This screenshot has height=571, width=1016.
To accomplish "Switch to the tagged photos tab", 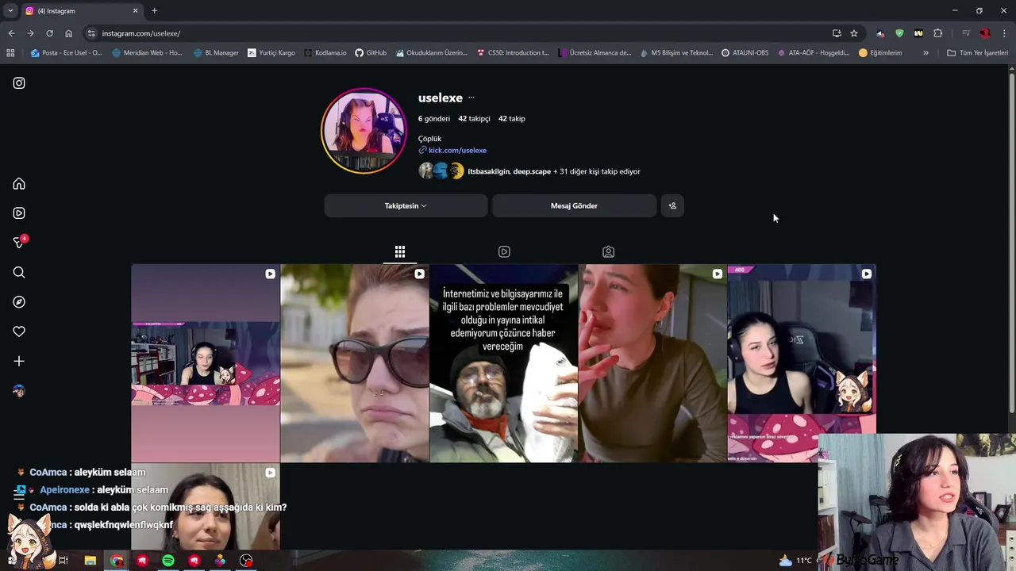I will pyautogui.click(x=608, y=251).
